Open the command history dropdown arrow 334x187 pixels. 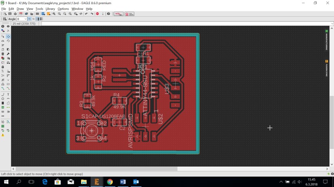pos(332,24)
